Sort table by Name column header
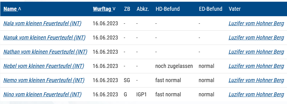 [x=10, y=9]
